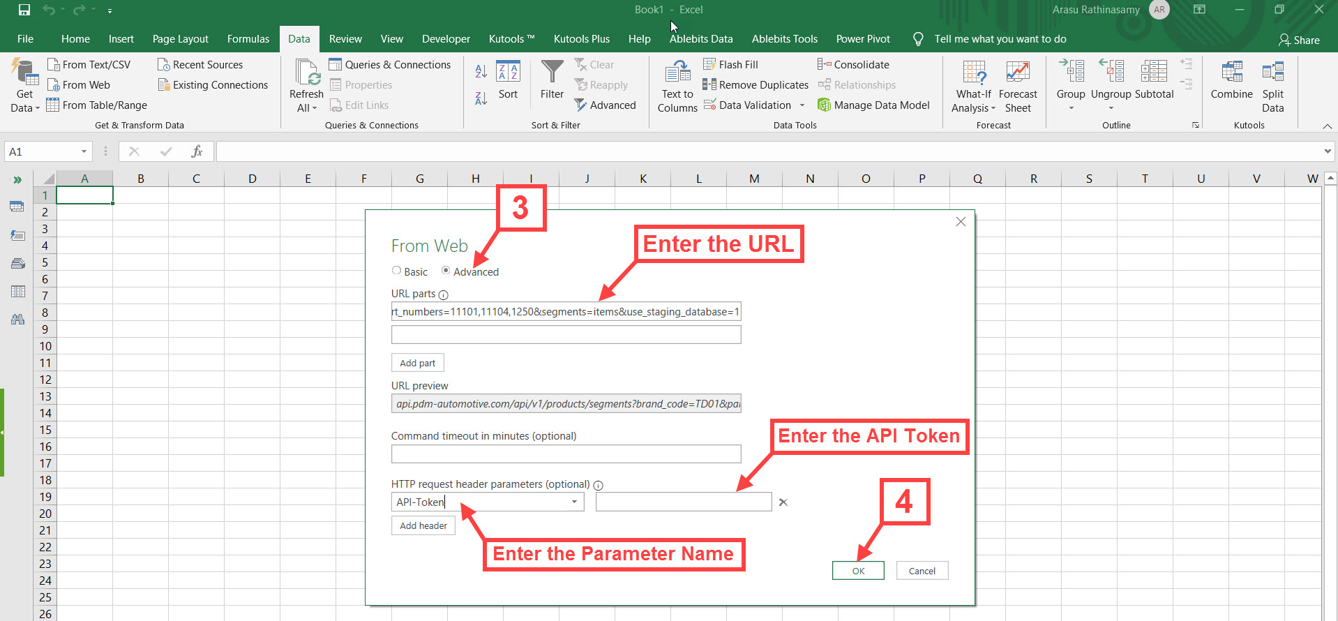Screen dimensions: 1338x621
Task: Select column B header
Action: (x=140, y=179)
